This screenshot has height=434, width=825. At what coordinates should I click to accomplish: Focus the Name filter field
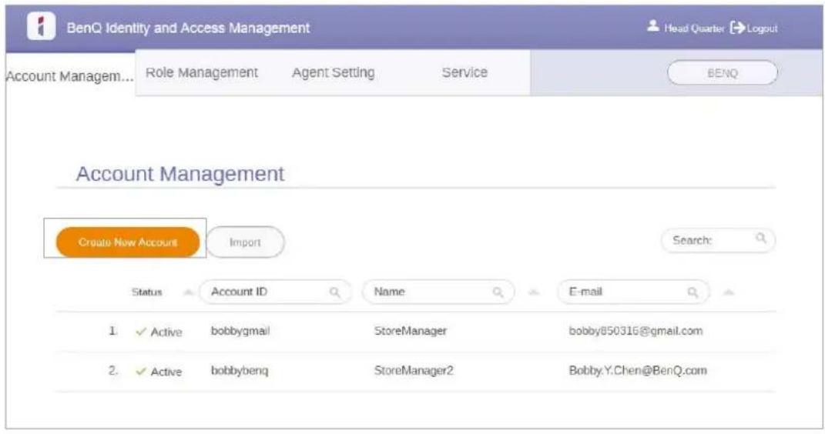pos(438,292)
